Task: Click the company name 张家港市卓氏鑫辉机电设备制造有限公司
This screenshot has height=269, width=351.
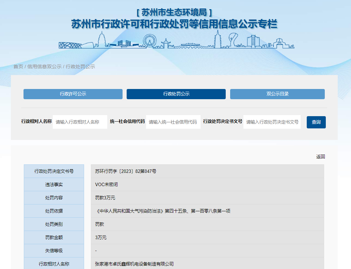Action: [134, 264]
